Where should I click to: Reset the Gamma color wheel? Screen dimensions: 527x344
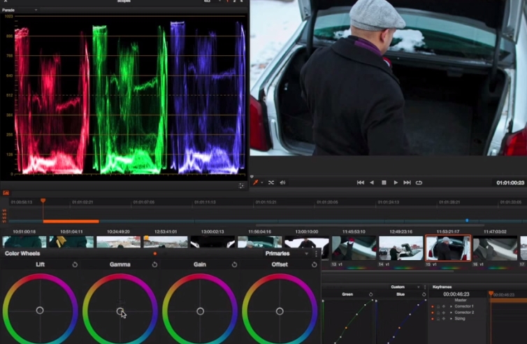click(x=154, y=264)
